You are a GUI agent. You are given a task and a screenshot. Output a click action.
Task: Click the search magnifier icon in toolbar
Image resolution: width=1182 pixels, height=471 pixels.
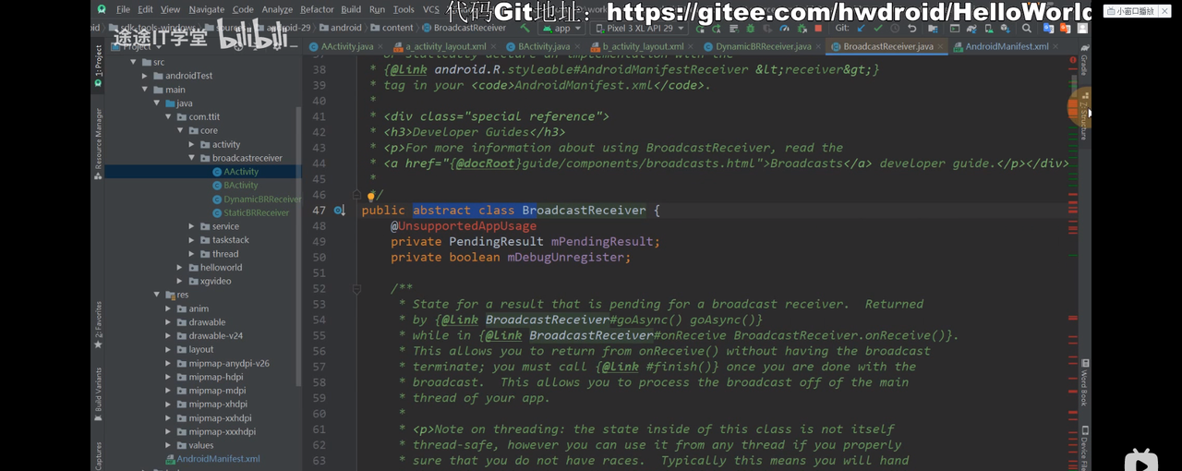point(1027,29)
